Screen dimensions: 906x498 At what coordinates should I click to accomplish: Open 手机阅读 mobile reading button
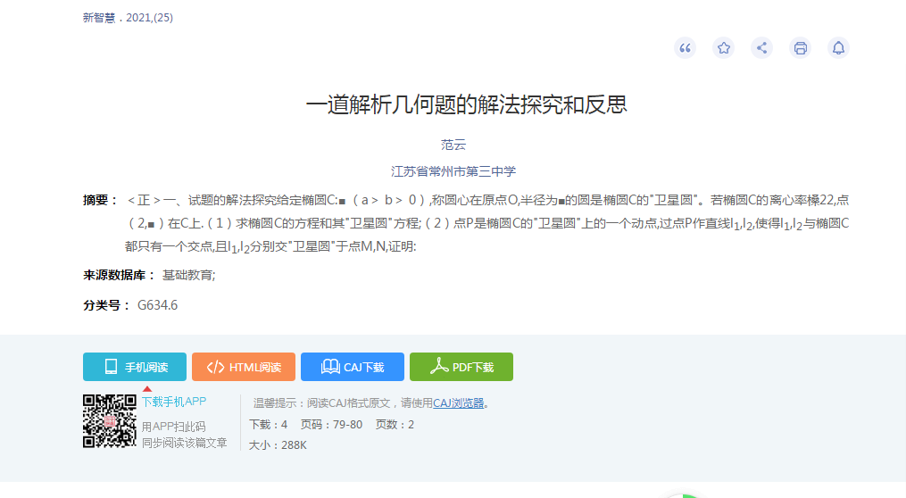[x=135, y=367]
